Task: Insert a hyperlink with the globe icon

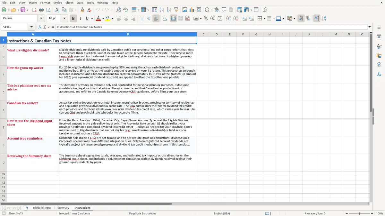Action: pos(217,10)
